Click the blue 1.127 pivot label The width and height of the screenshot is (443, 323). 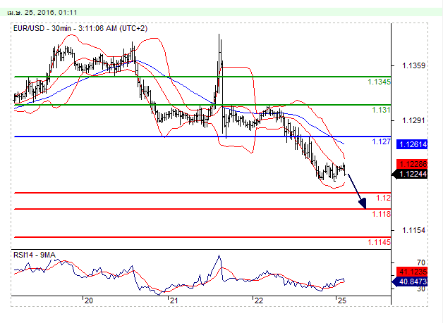pos(381,141)
